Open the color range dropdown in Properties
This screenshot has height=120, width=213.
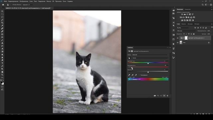pos(150,58)
